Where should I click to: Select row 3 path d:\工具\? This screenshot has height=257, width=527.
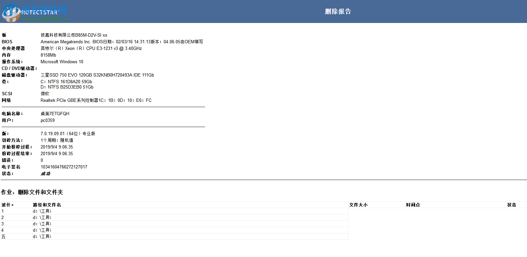(x=42, y=224)
